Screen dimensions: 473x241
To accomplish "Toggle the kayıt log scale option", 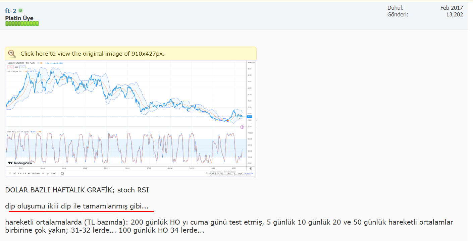I will click(x=240, y=173).
